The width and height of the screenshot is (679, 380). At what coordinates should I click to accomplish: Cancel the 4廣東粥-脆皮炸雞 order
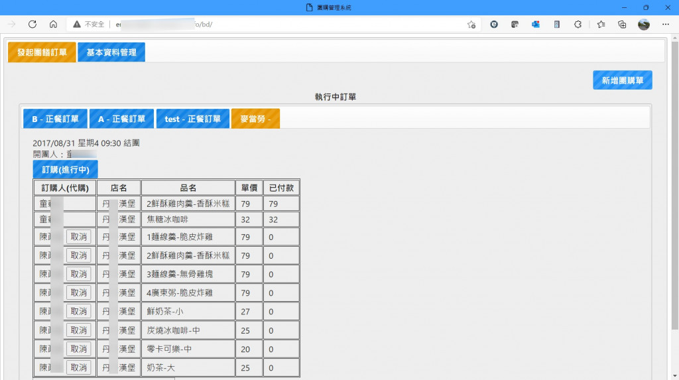(x=78, y=293)
